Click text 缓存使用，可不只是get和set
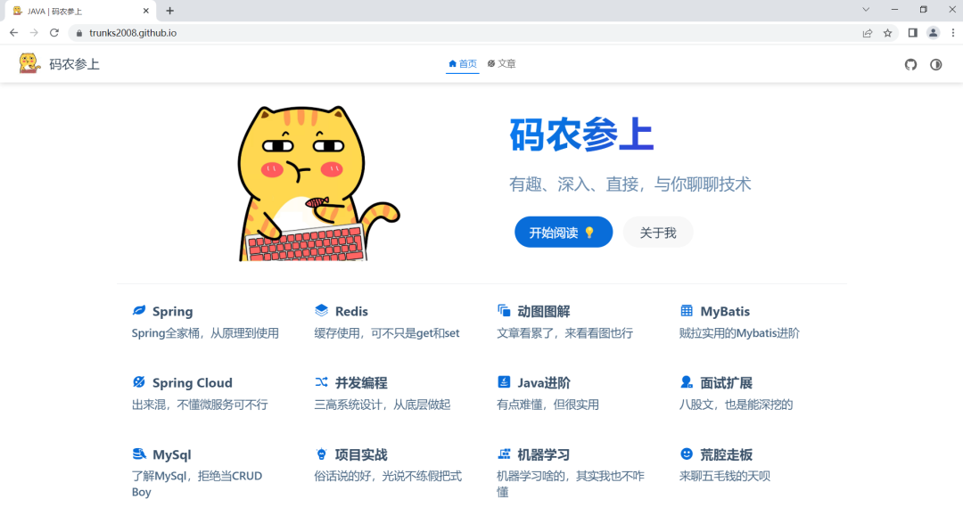Image resolution: width=963 pixels, height=507 pixels. click(x=387, y=332)
